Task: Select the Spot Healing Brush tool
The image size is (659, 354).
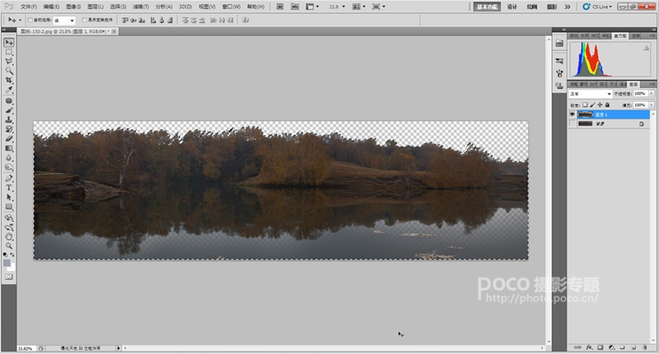Action: pyautogui.click(x=9, y=101)
